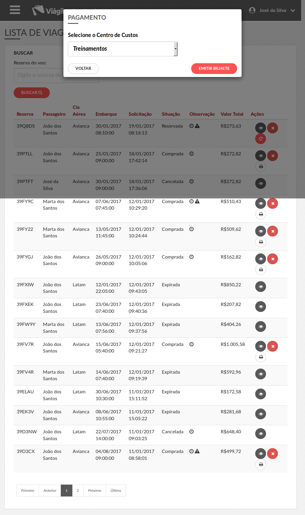
Task: Open the hamburger navigation menu
Action: pos(15,10)
